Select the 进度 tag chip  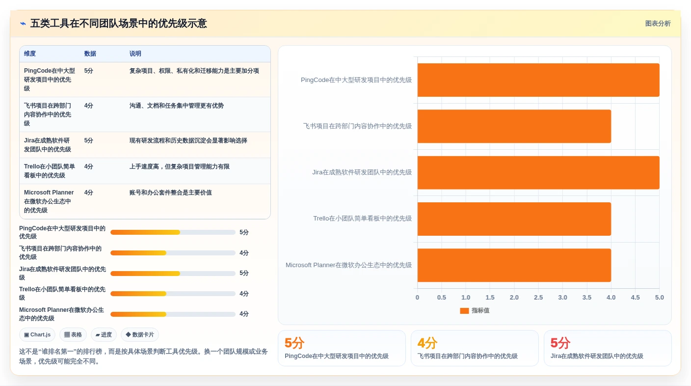click(104, 334)
